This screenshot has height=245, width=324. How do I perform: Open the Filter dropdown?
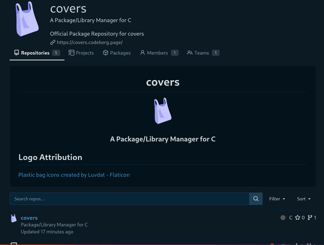[x=277, y=199]
